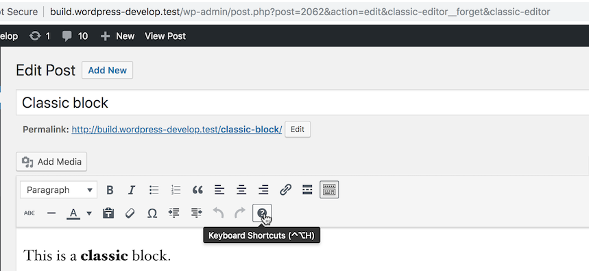Expand the text color picker arrow

pos(89,213)
